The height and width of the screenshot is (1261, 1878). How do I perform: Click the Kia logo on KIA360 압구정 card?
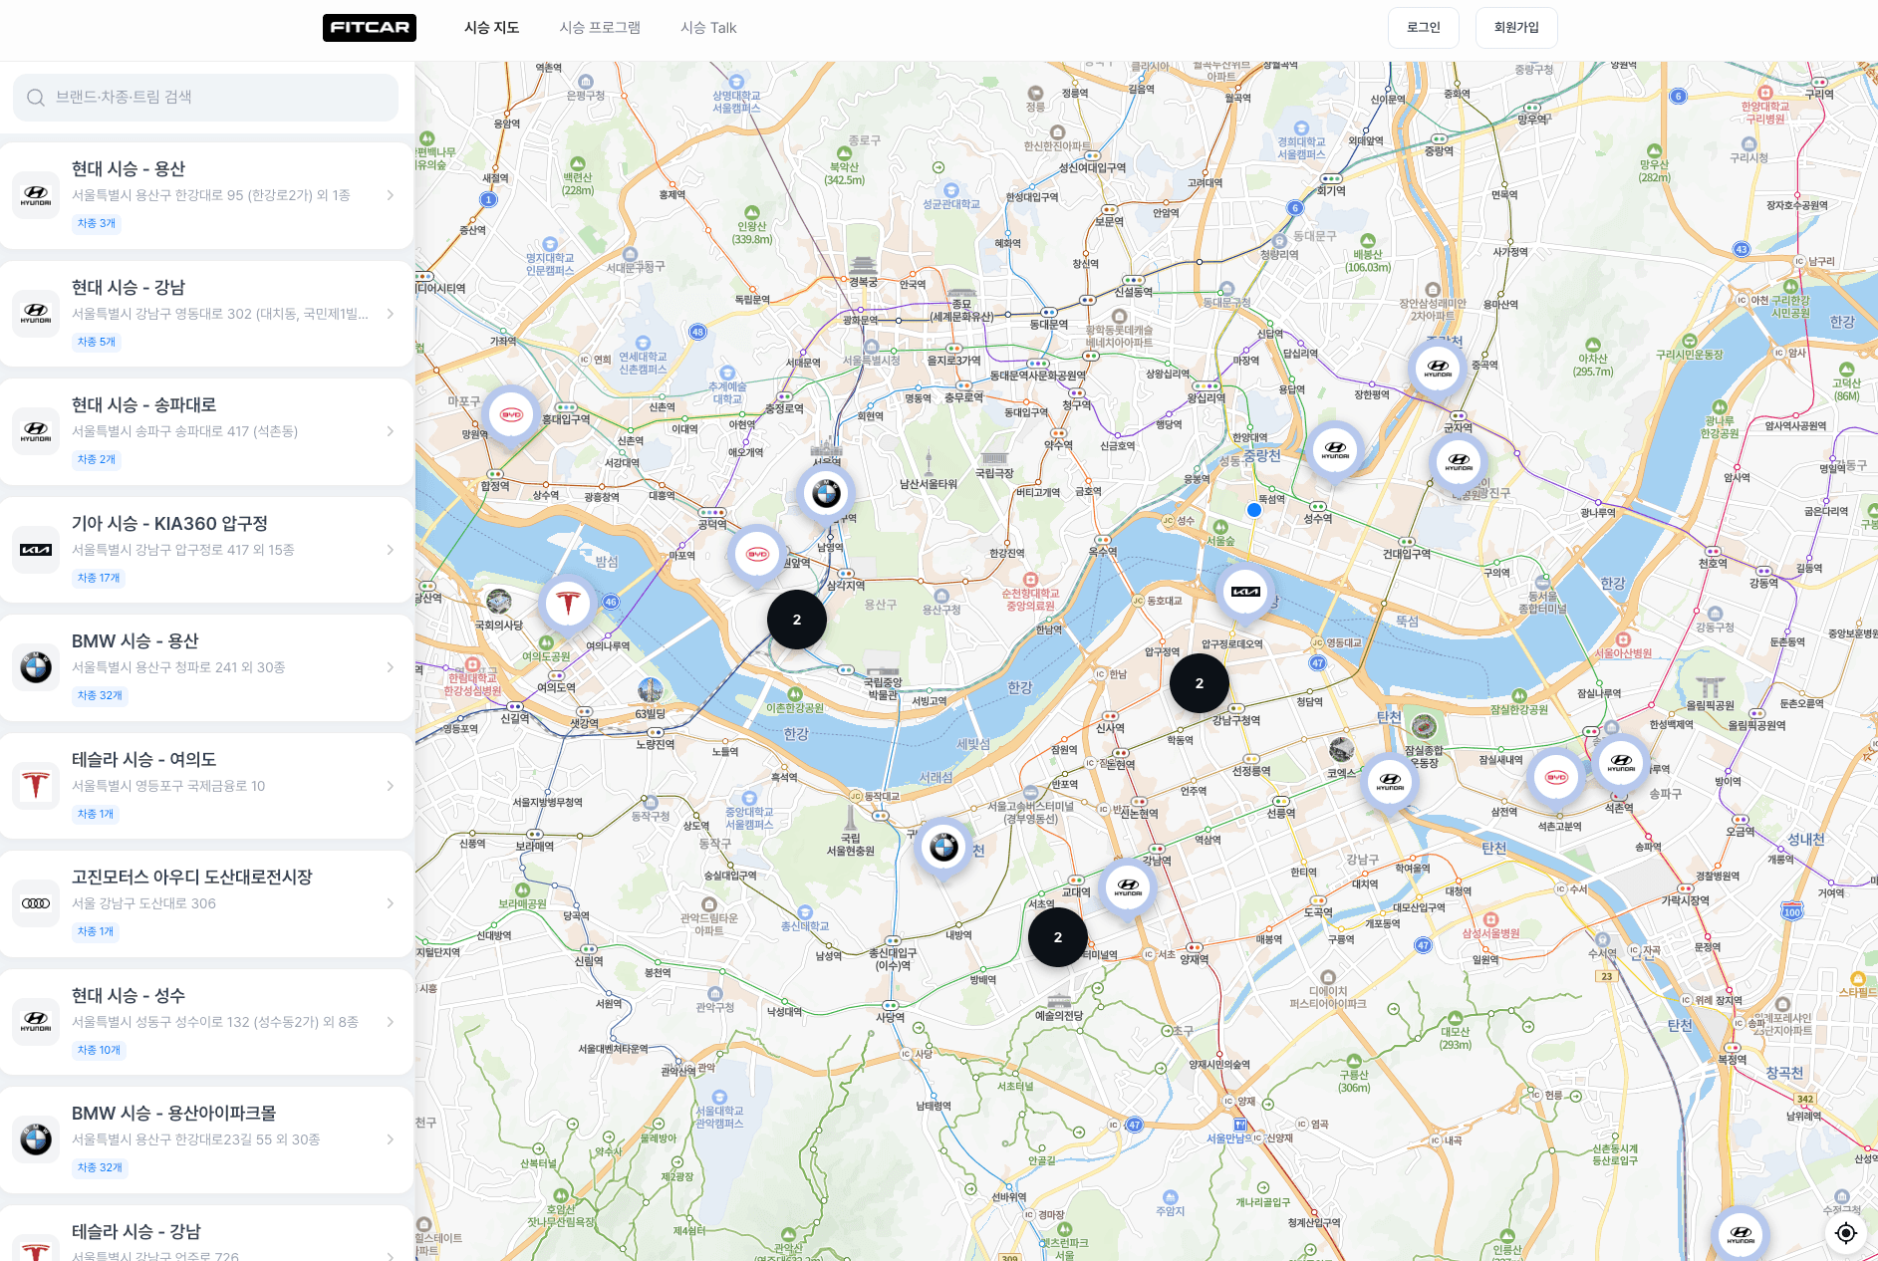click(x=36, y=550)
